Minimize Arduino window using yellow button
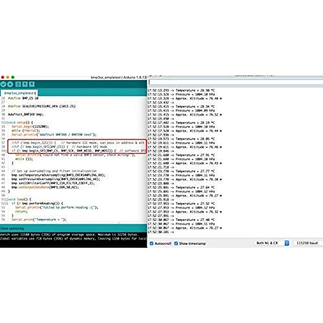 coord(8,77)
